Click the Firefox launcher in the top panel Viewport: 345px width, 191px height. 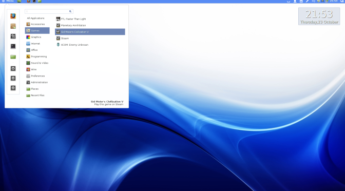click(x=29, y=1)
